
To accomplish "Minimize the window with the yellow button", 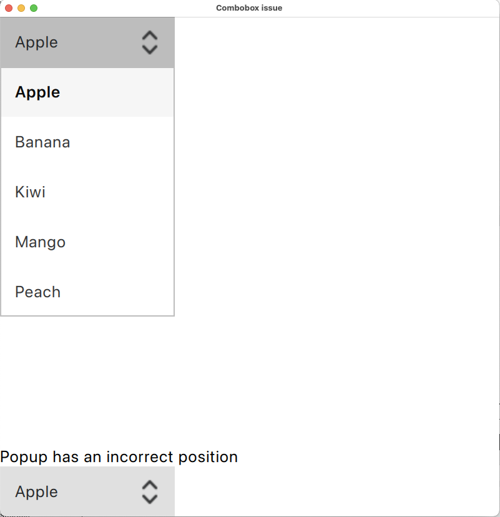I will (21, 8).
